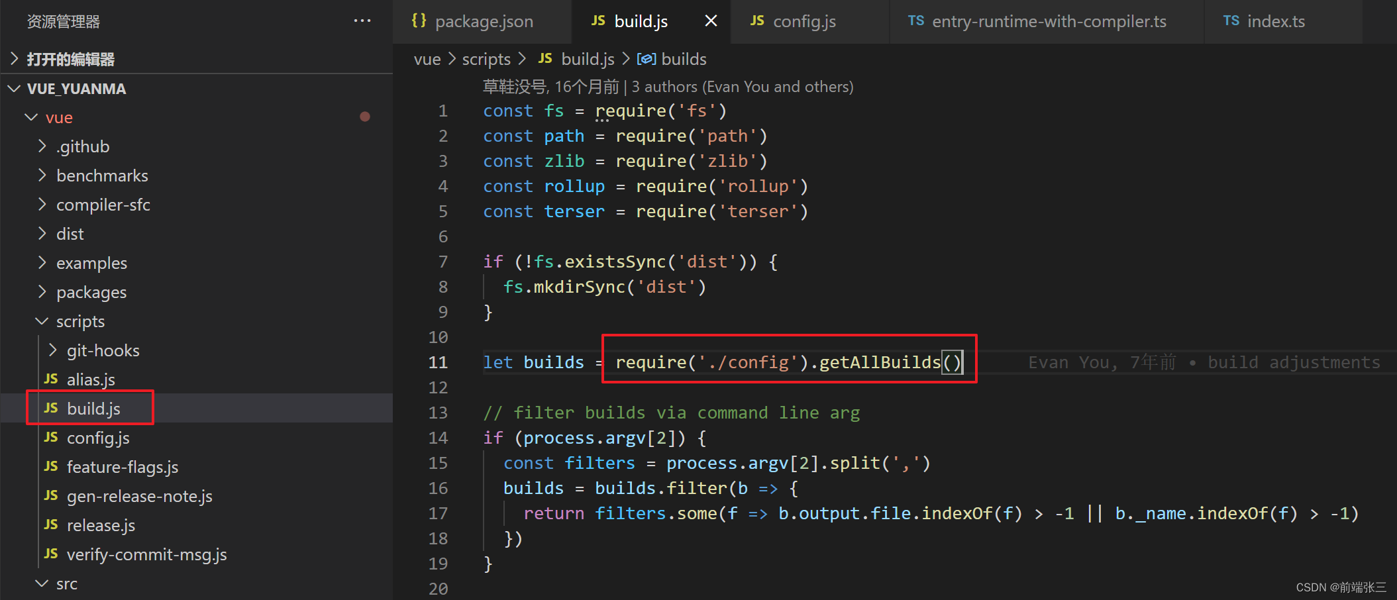This screenshot has width=1397, height=600.
Task: Click line number 11 in the gutter
Action: coord(438,363)
